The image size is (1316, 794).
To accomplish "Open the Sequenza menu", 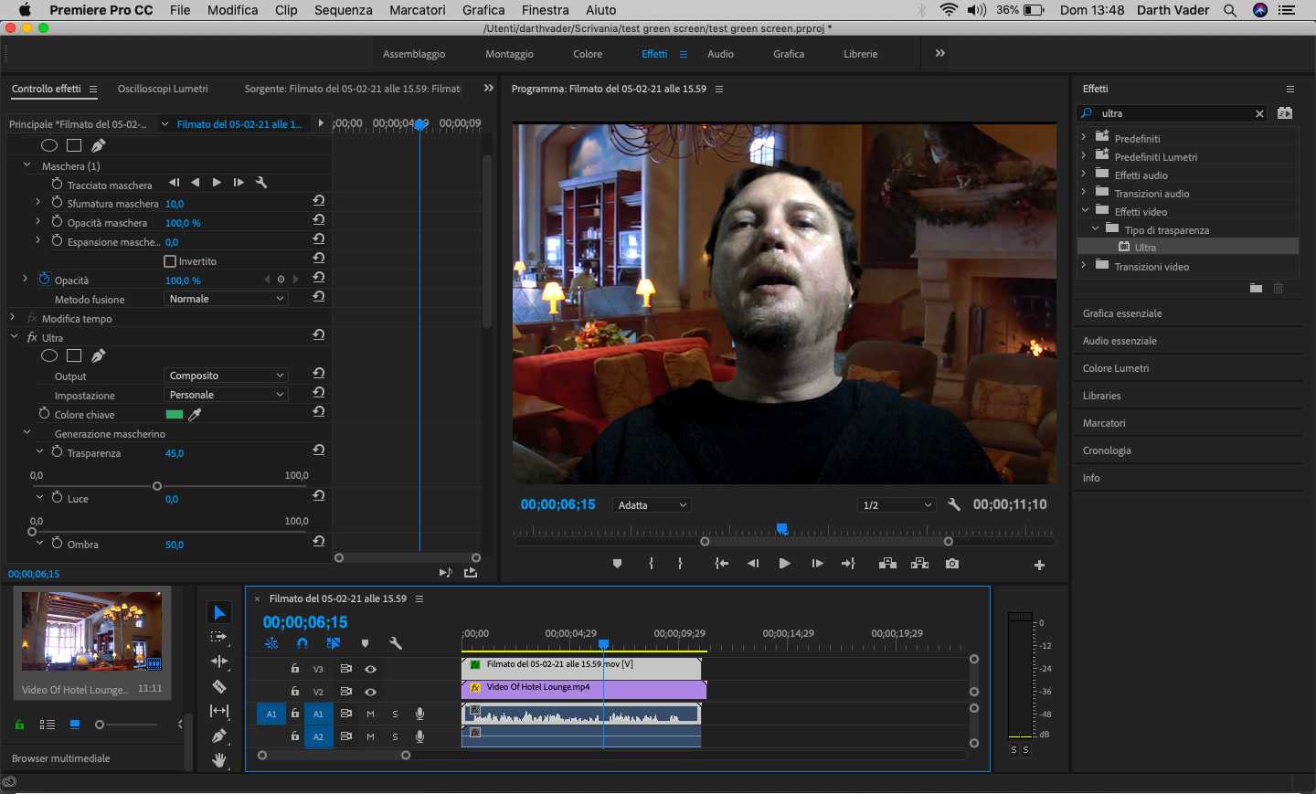I will tap(344, 10).
